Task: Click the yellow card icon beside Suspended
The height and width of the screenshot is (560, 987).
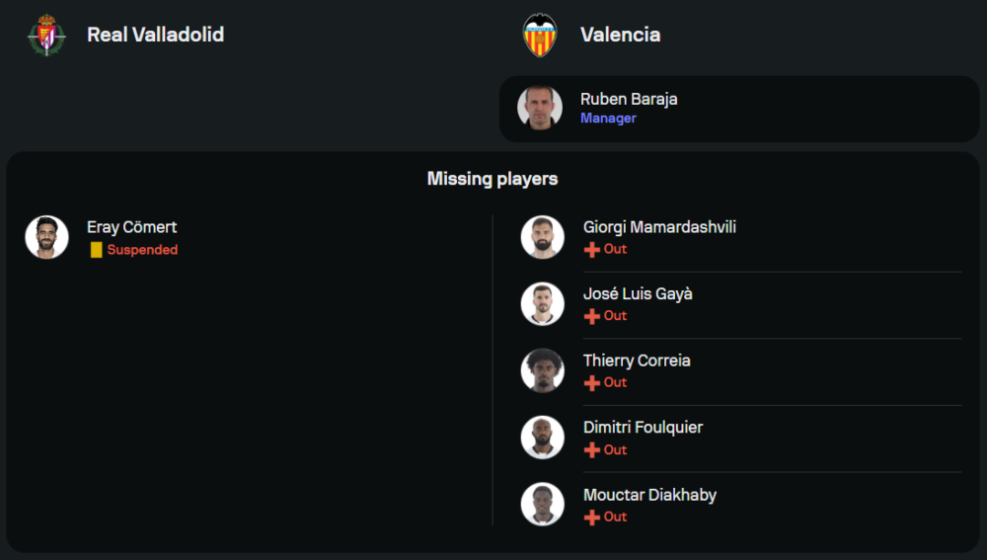Action: (x=96, y=250)
